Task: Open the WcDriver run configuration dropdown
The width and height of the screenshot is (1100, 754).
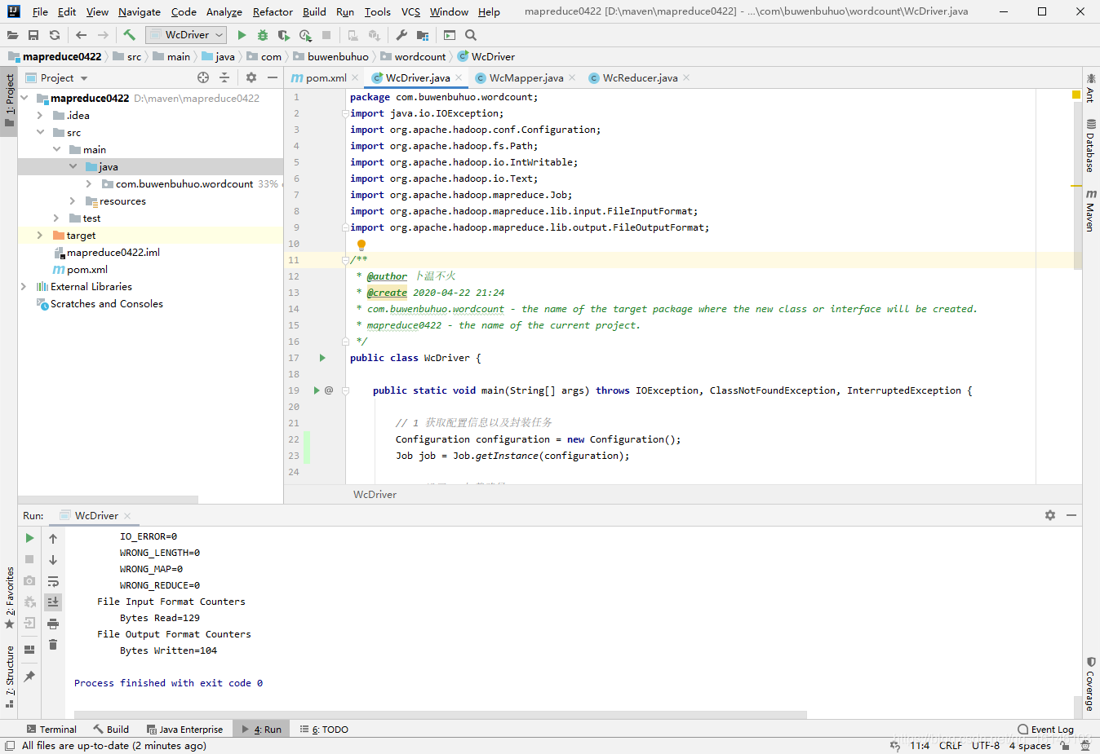Action: click(186, 35)
